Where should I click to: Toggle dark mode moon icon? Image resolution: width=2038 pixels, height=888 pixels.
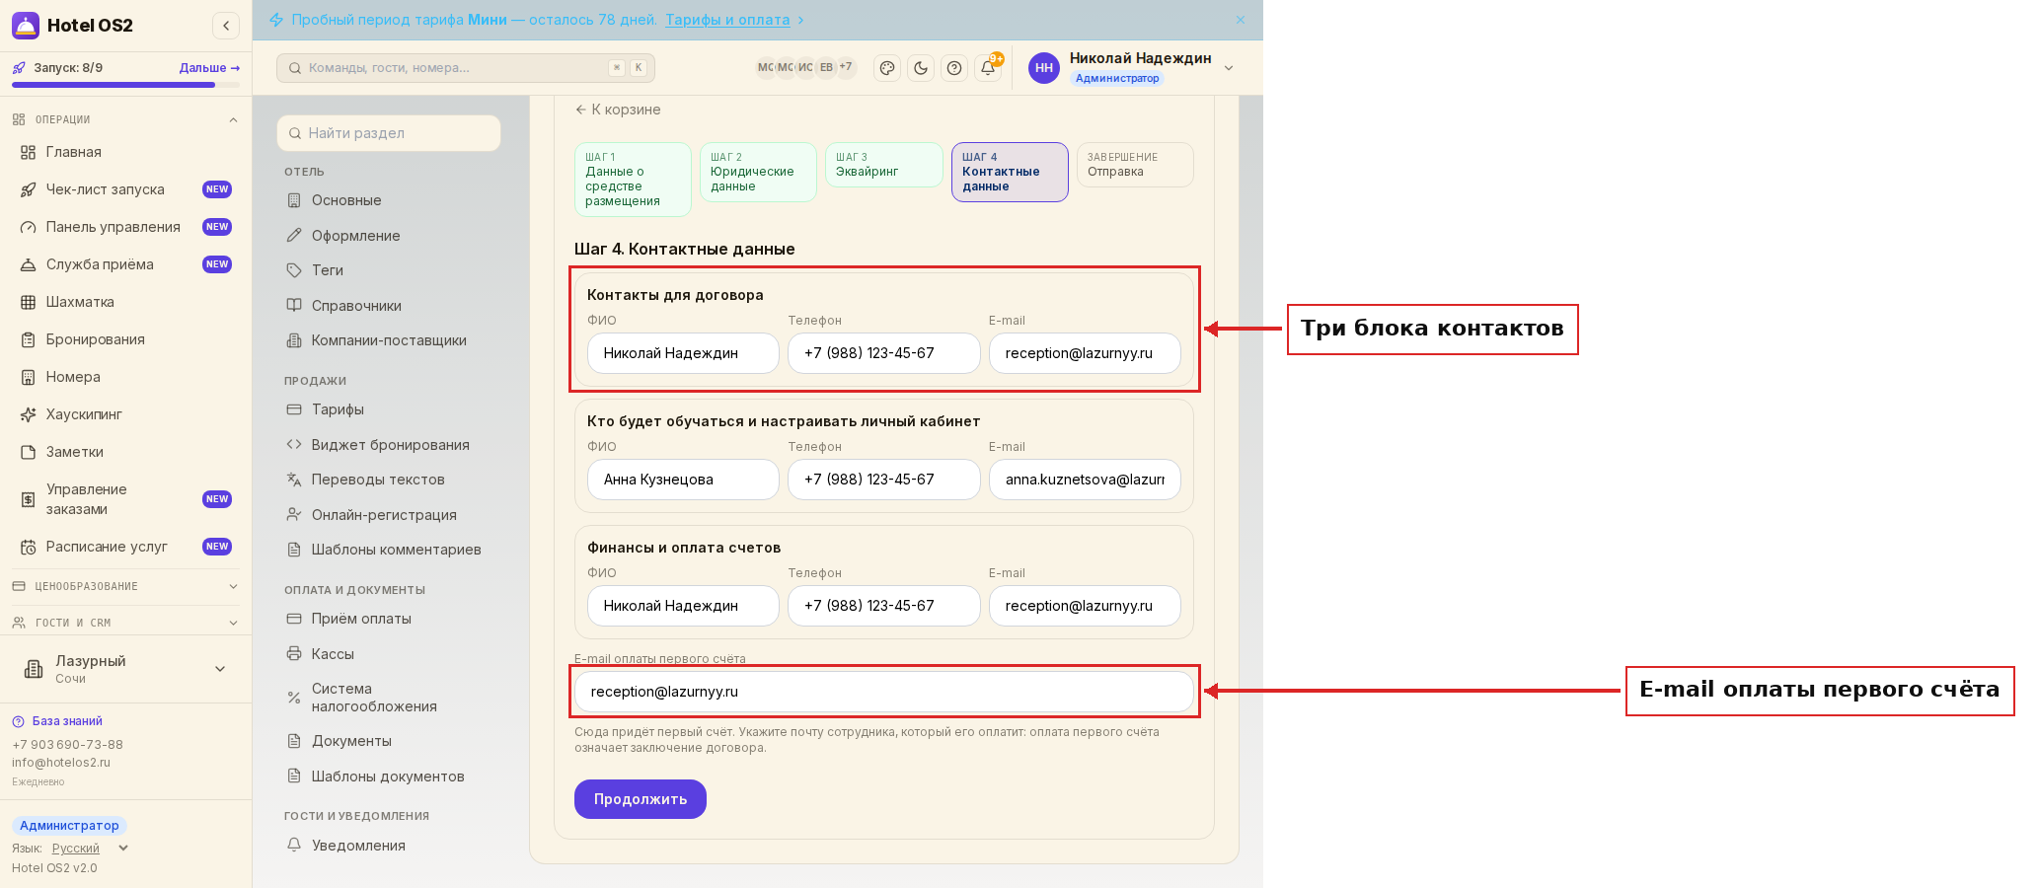click(x=921, y=68)
